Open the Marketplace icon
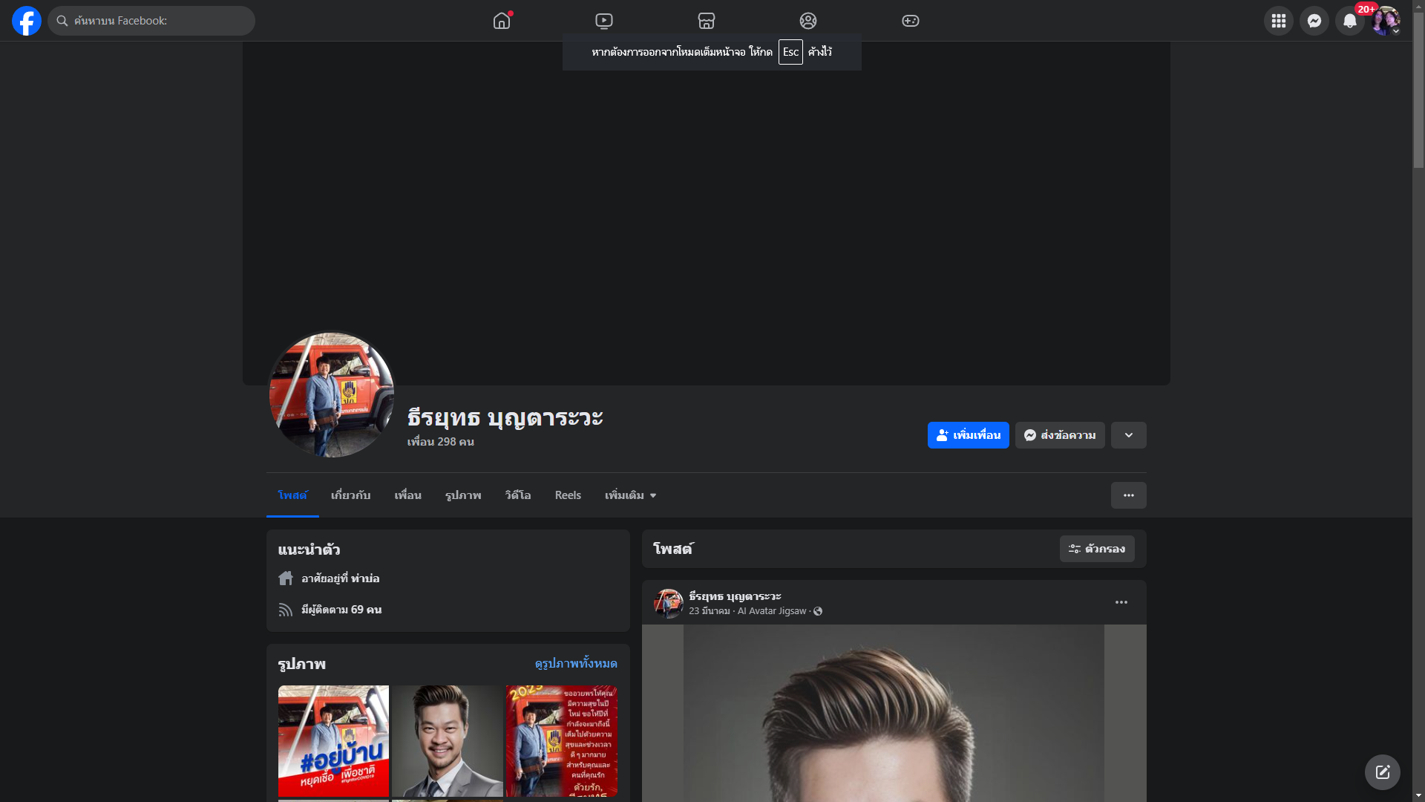The image size is (1425, 802). pyautogui.click(x=707, y=21)
